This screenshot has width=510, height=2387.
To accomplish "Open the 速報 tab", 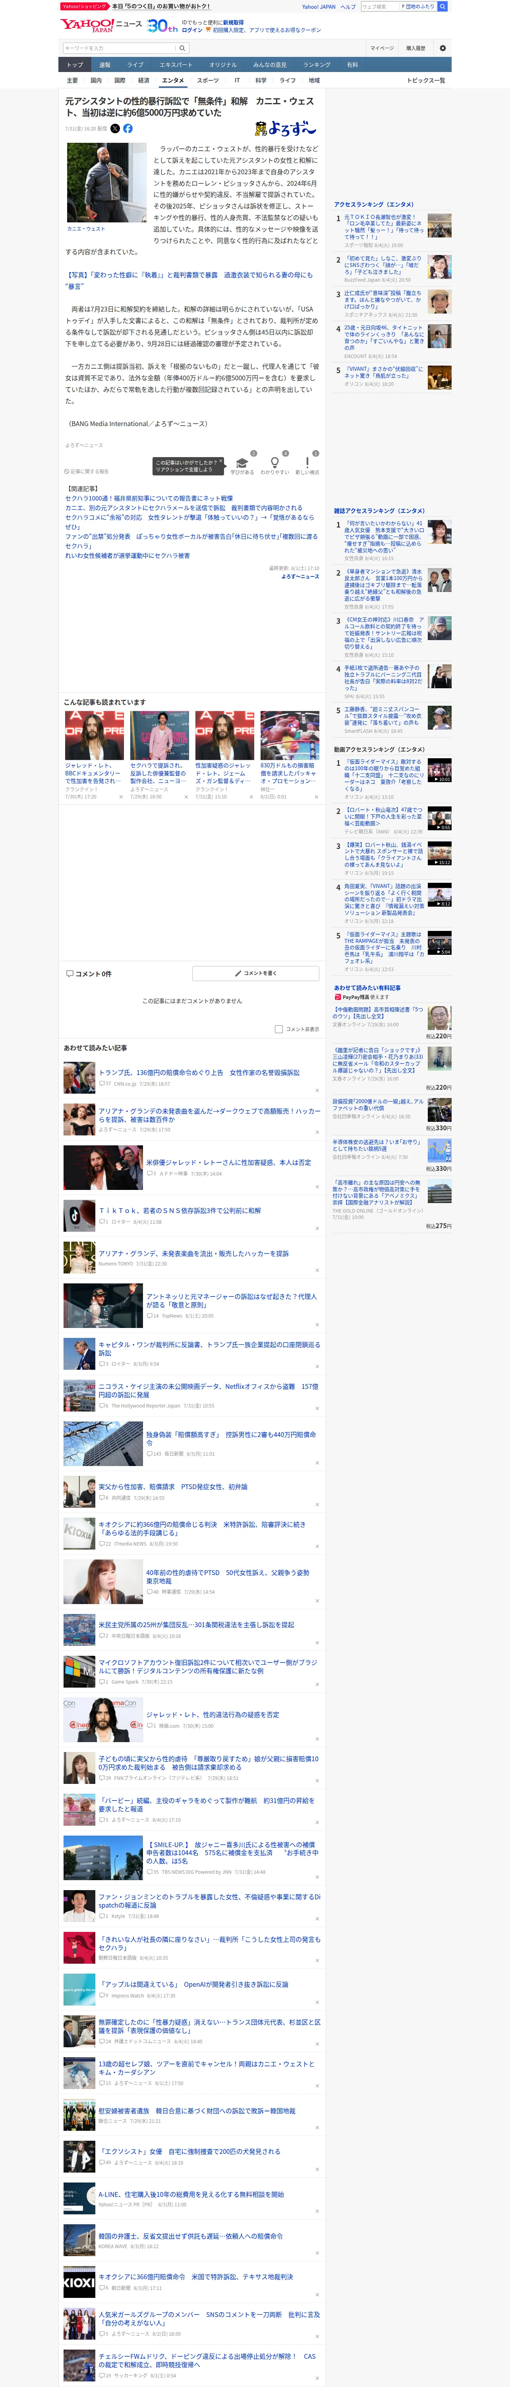I will tap(104, 65).
